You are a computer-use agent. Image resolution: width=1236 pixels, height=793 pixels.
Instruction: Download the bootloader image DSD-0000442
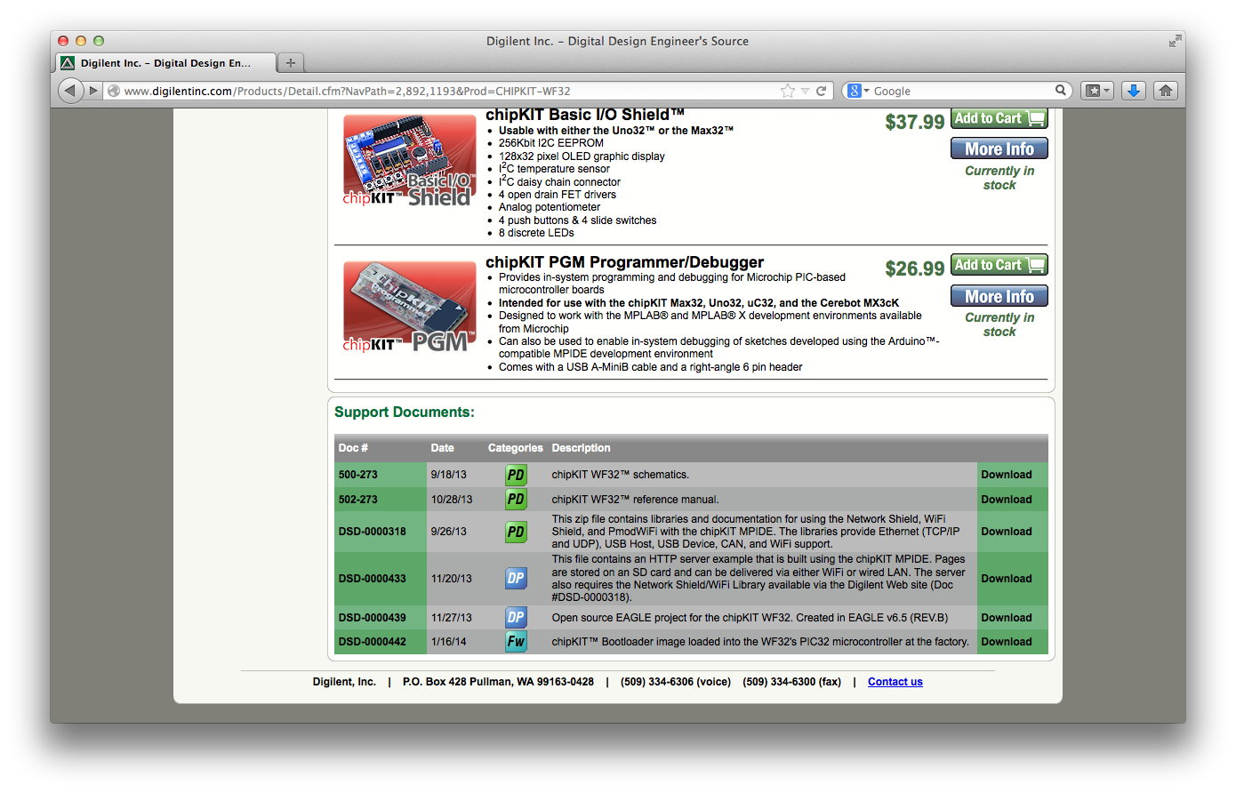point(1007,642)
